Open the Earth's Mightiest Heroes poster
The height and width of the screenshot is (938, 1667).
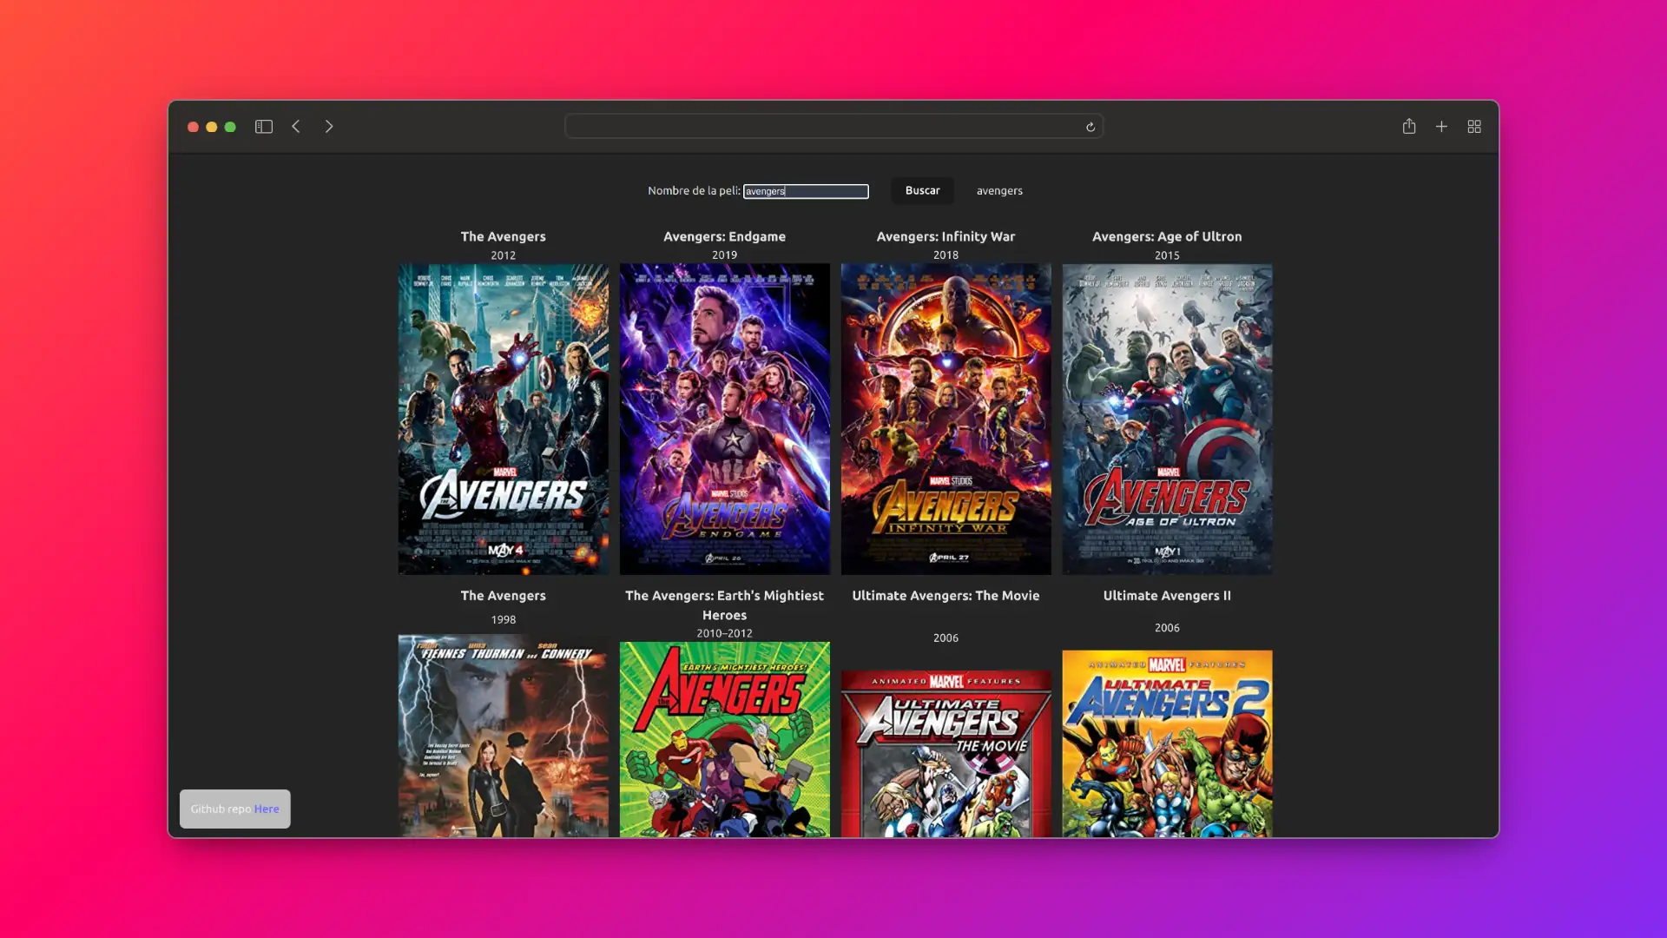pos(725,738)
